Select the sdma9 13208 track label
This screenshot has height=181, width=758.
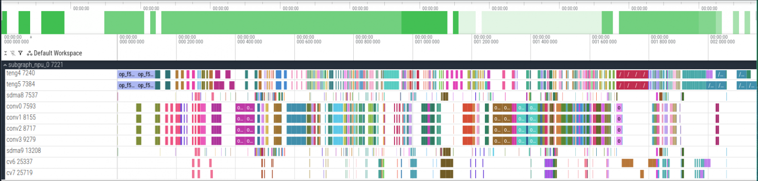pos(23,151)
